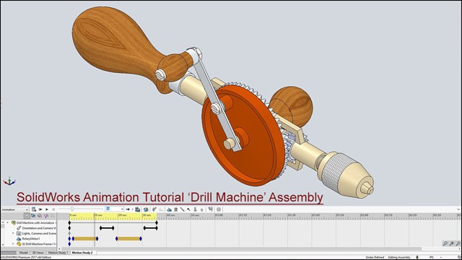The image size is (462, 260).
Task: Click the Force tool icon
Action: pos(188,209)
